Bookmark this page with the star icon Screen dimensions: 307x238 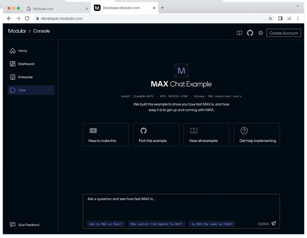270,18
